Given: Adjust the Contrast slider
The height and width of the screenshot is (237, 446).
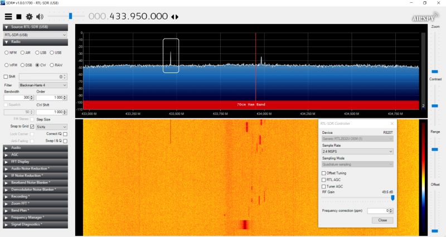Looking at the screenshot, I should pos(435,106).
